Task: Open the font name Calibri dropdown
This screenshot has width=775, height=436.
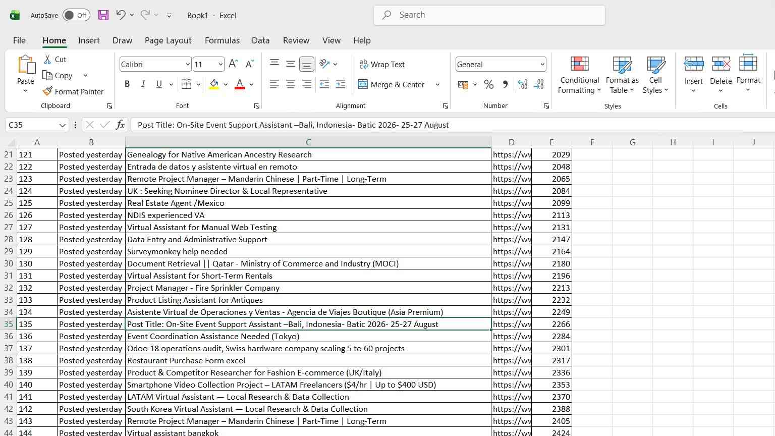Action: [188, 64]
